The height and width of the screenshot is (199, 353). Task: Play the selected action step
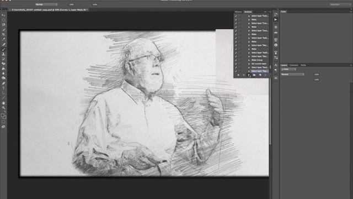tap(249, 75)
